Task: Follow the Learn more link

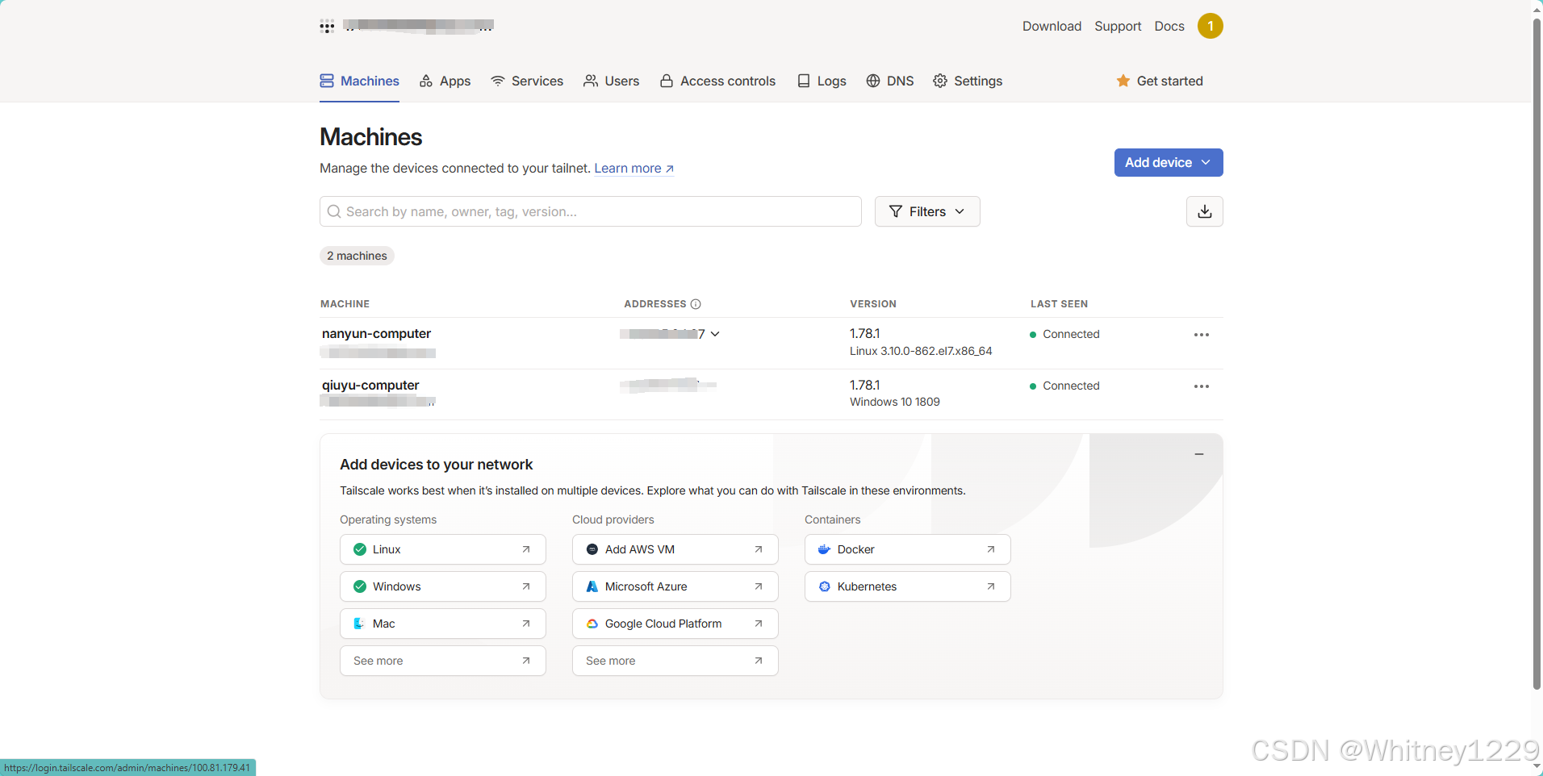Action: (x=634, y=168)
